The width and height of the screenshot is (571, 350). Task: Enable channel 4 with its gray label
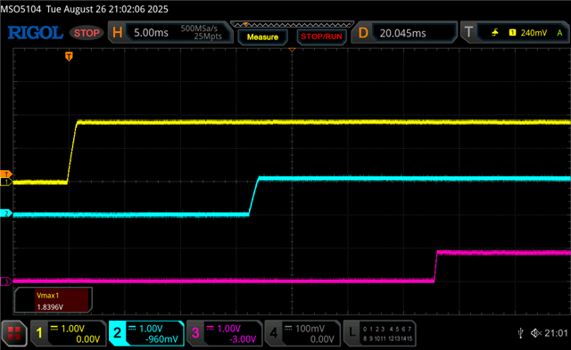274,333
